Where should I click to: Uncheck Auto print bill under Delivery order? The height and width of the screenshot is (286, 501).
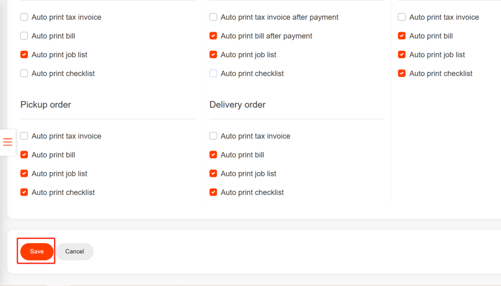(x=213, y=155)
